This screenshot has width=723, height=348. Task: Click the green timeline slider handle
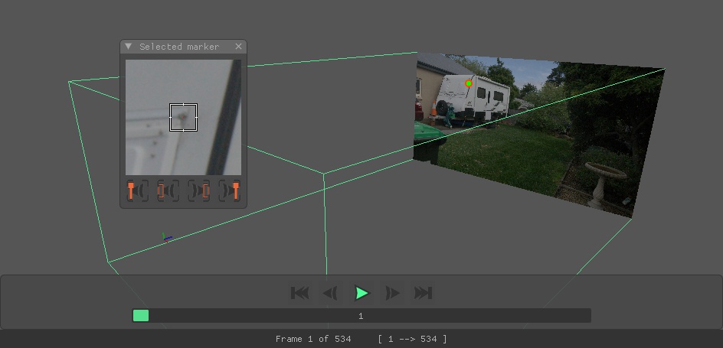pyautogui.click(x=141, y=316)
